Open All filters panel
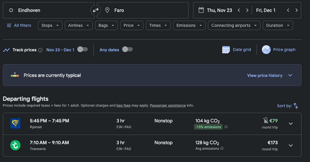Image resolution: width=310 pixels, height=162 pixels. (19, 25)
